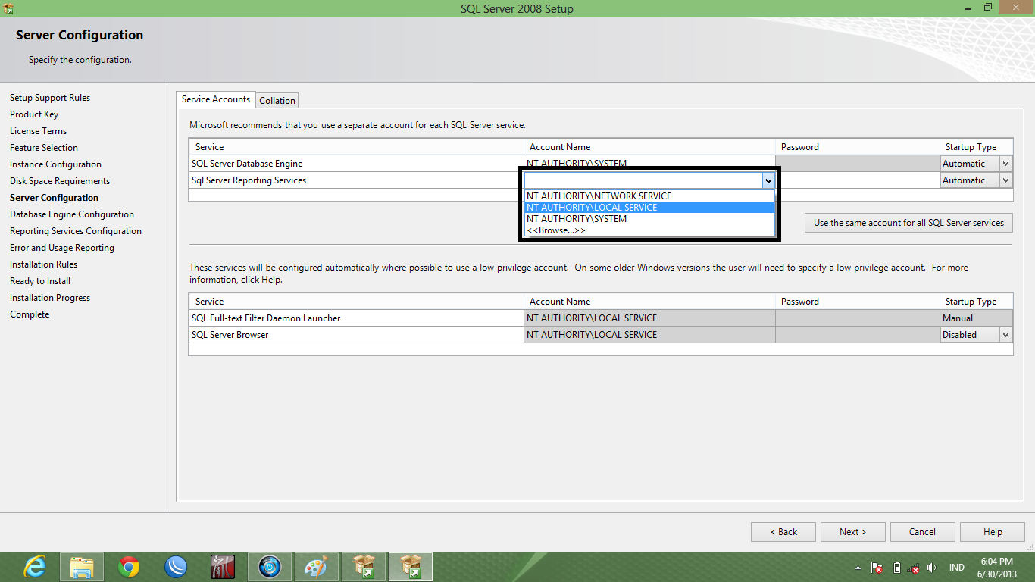
Task: Choose NT AUTHORITY\NETWORK SERVICE from the list
Action: click(649, 196)
